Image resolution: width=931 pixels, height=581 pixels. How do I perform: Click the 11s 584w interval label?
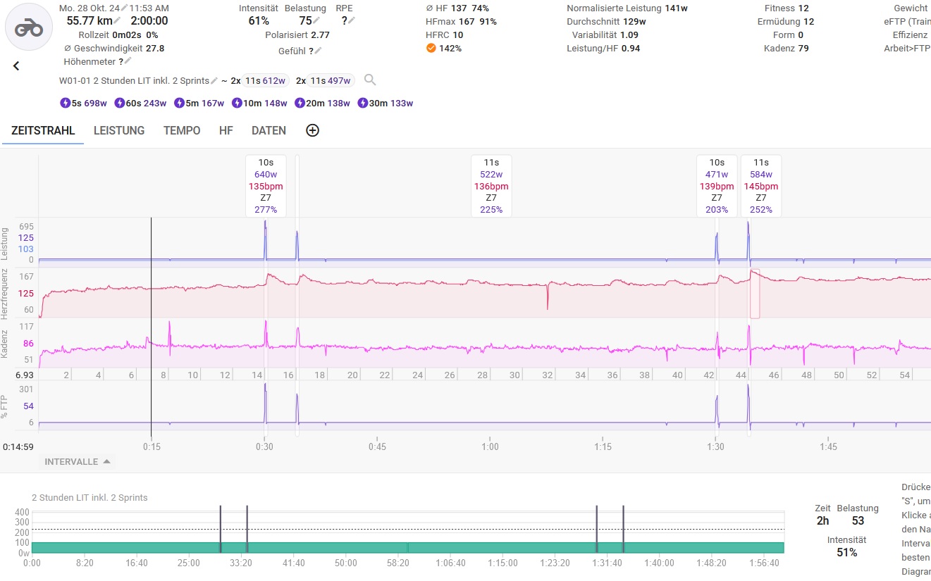coord(761,186)
